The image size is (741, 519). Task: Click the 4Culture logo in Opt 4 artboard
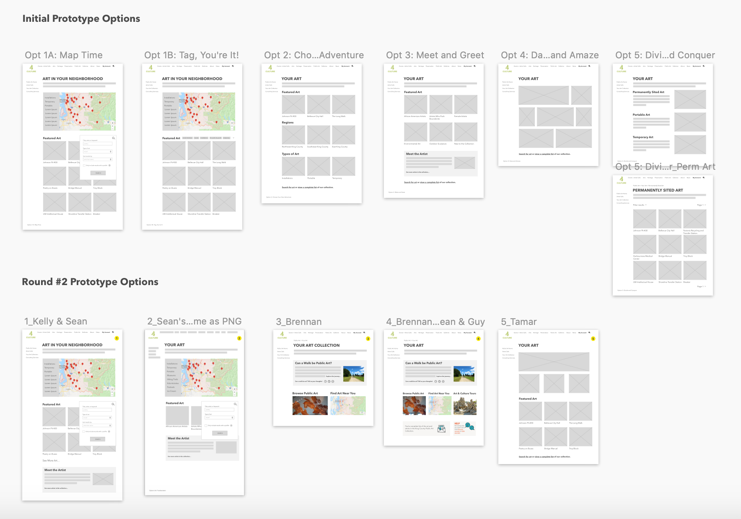(507, 69)
